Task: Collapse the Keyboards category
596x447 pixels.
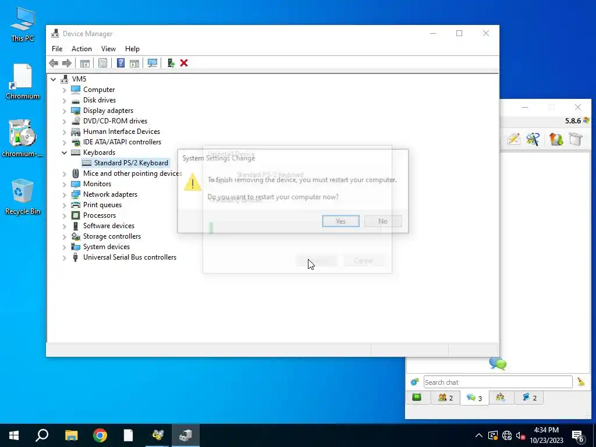Action: [x=64, y=152]
